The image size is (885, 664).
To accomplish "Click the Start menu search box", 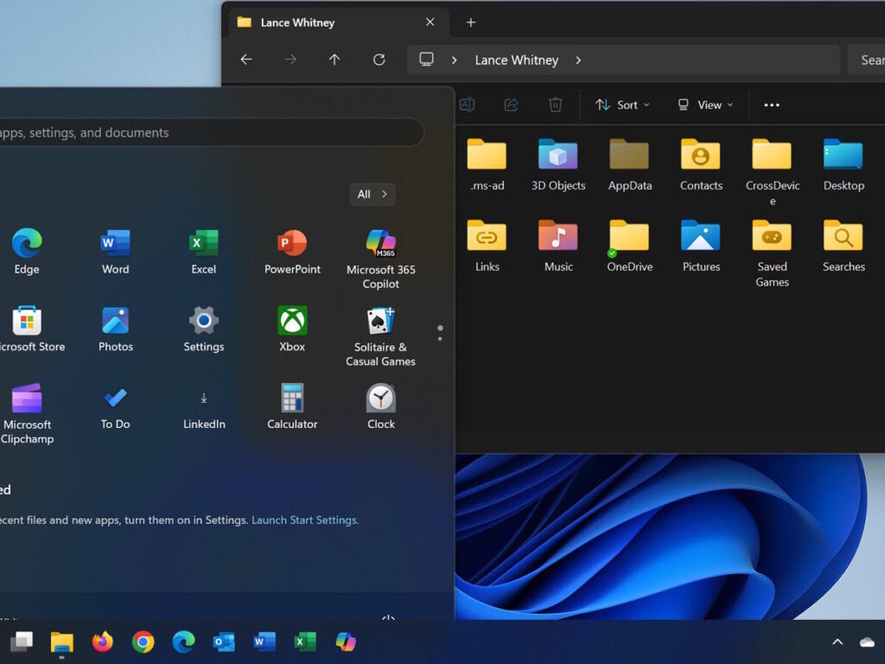I will coord(211,132).
